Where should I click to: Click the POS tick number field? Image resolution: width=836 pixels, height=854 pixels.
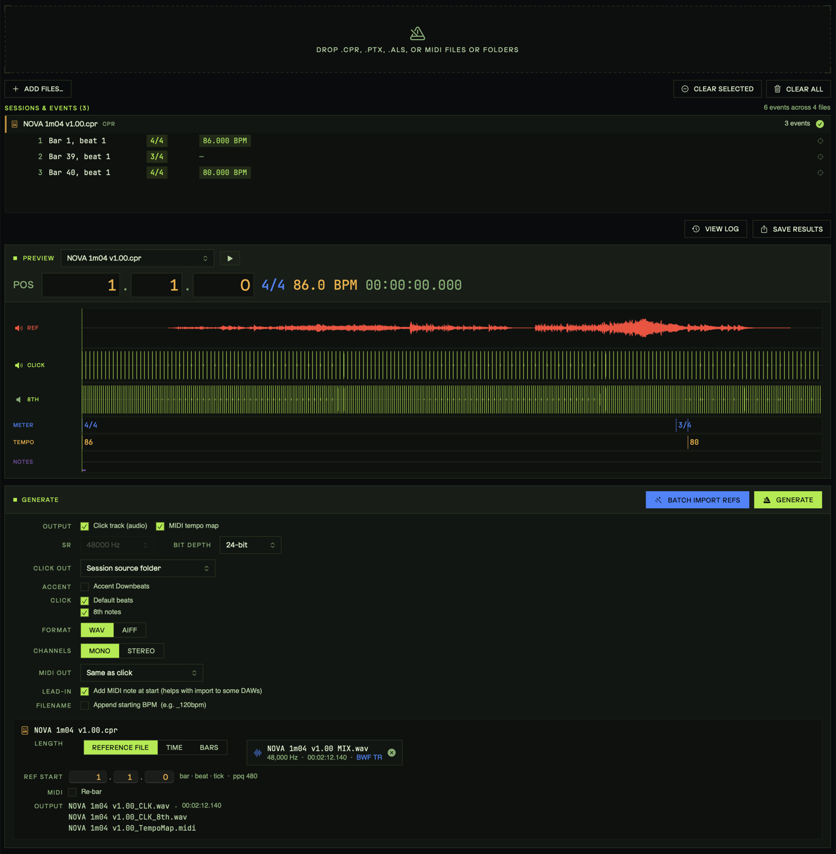[x=223, y=285]
